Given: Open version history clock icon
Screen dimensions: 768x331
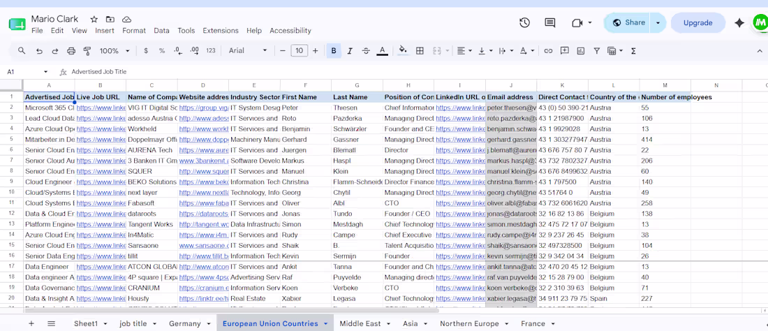Looking at the screenshot, I should tap(524, 22).
